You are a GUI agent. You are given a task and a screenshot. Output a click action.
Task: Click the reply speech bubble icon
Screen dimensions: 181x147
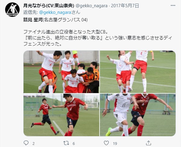coord(26,143)
